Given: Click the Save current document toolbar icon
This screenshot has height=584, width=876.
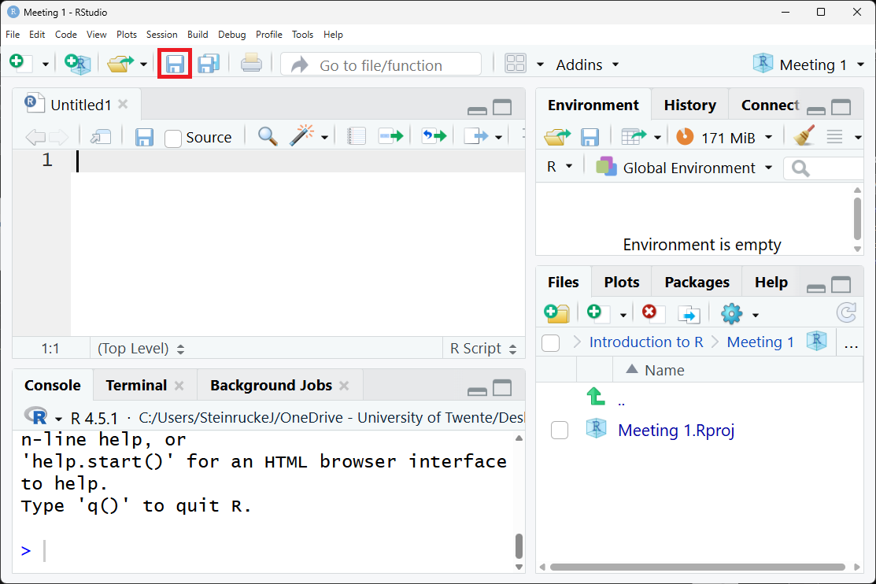Looking at the screenshot, I should tap(175, 65).
